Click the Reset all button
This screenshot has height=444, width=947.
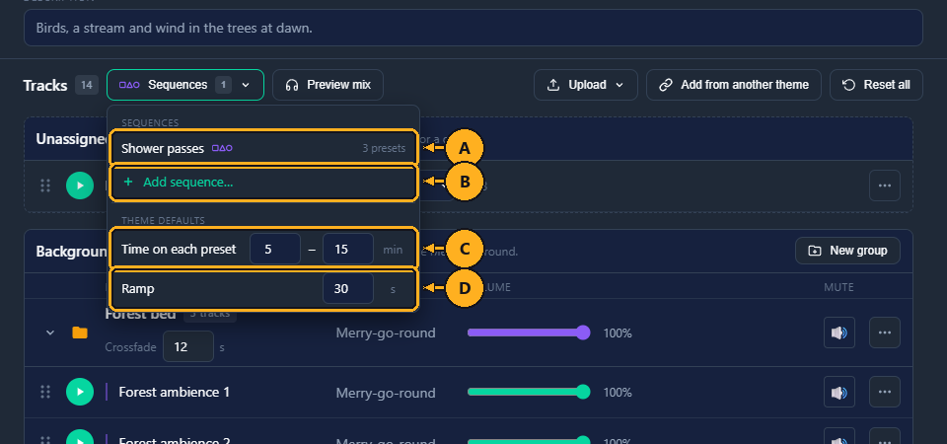point(876,85)
